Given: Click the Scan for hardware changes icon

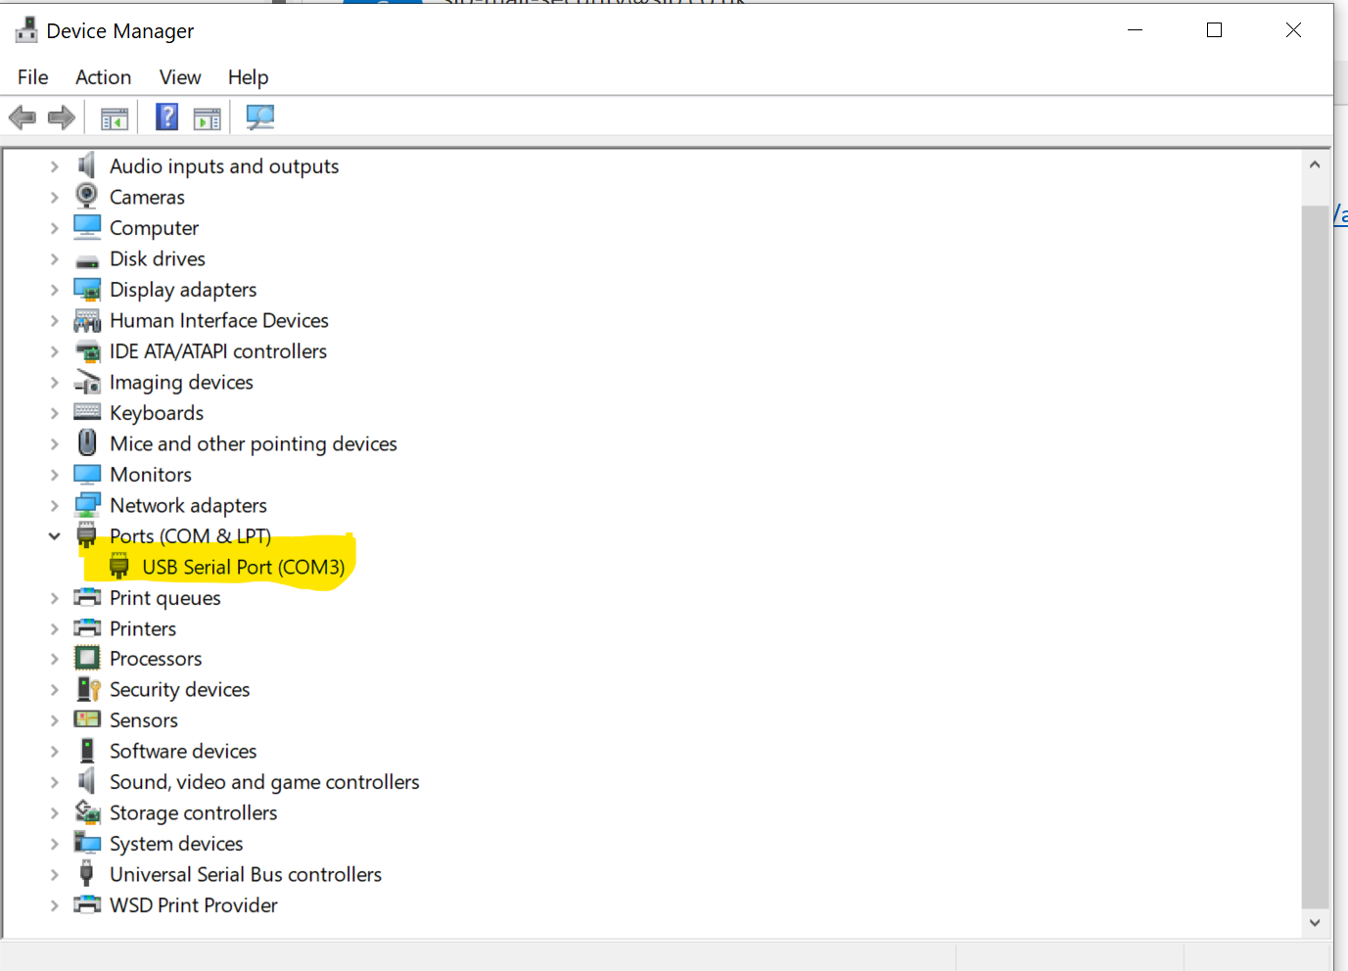Looking at the screenshot, I should point(259,116).
